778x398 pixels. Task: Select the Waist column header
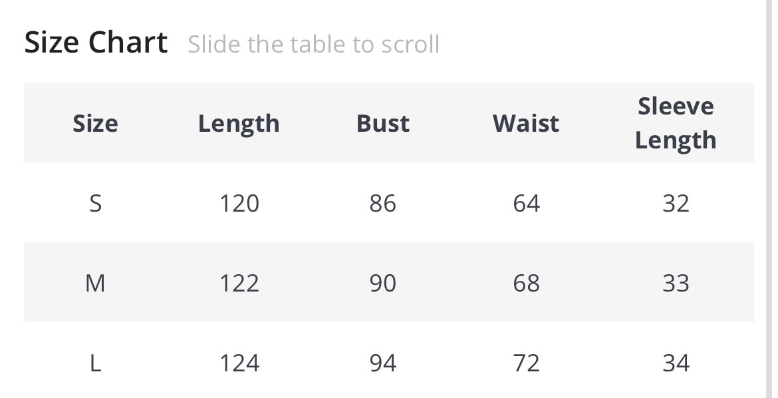coord(526,124)
